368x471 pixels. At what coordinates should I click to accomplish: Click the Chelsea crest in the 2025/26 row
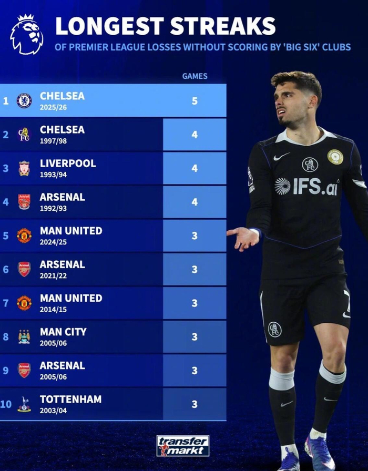pyautogui.click(x=24, y=100)
